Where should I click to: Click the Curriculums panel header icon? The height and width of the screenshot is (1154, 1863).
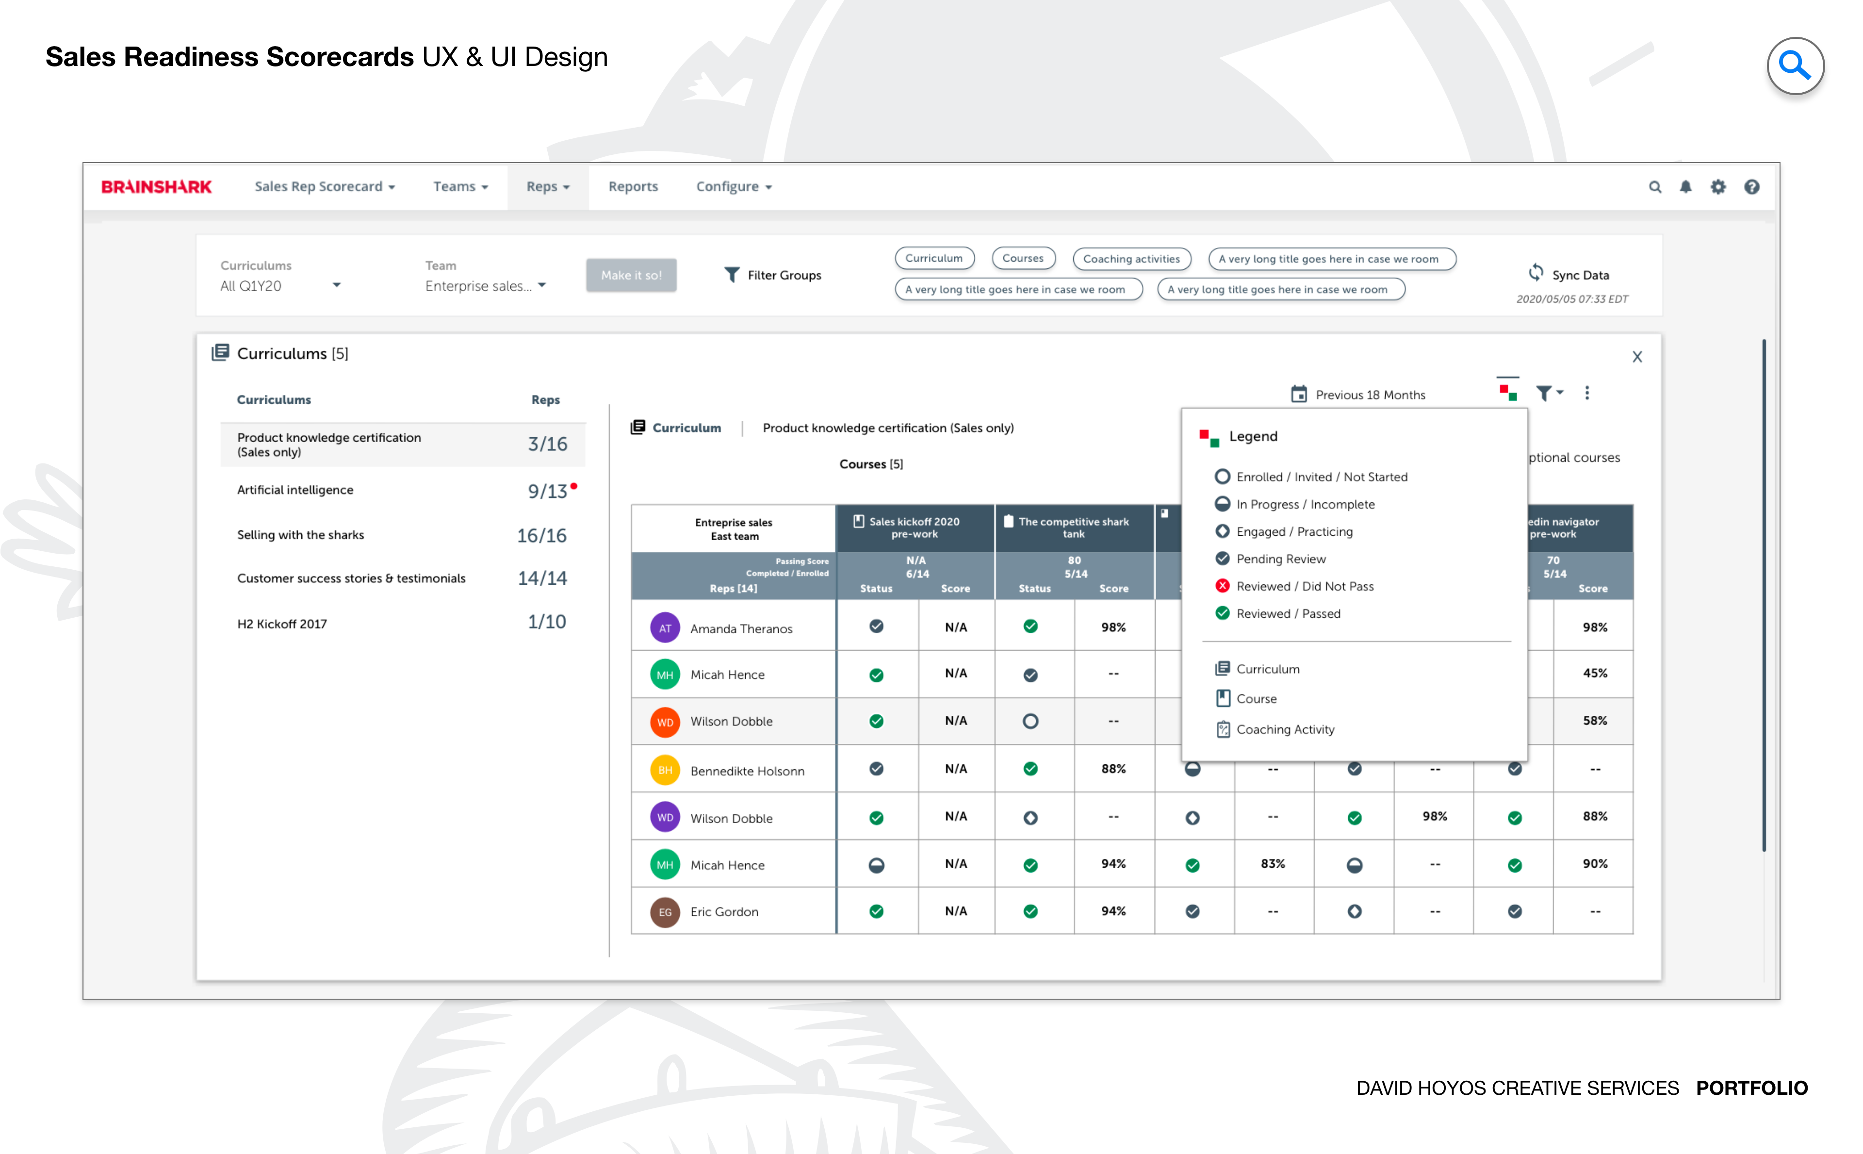point(220,353)
